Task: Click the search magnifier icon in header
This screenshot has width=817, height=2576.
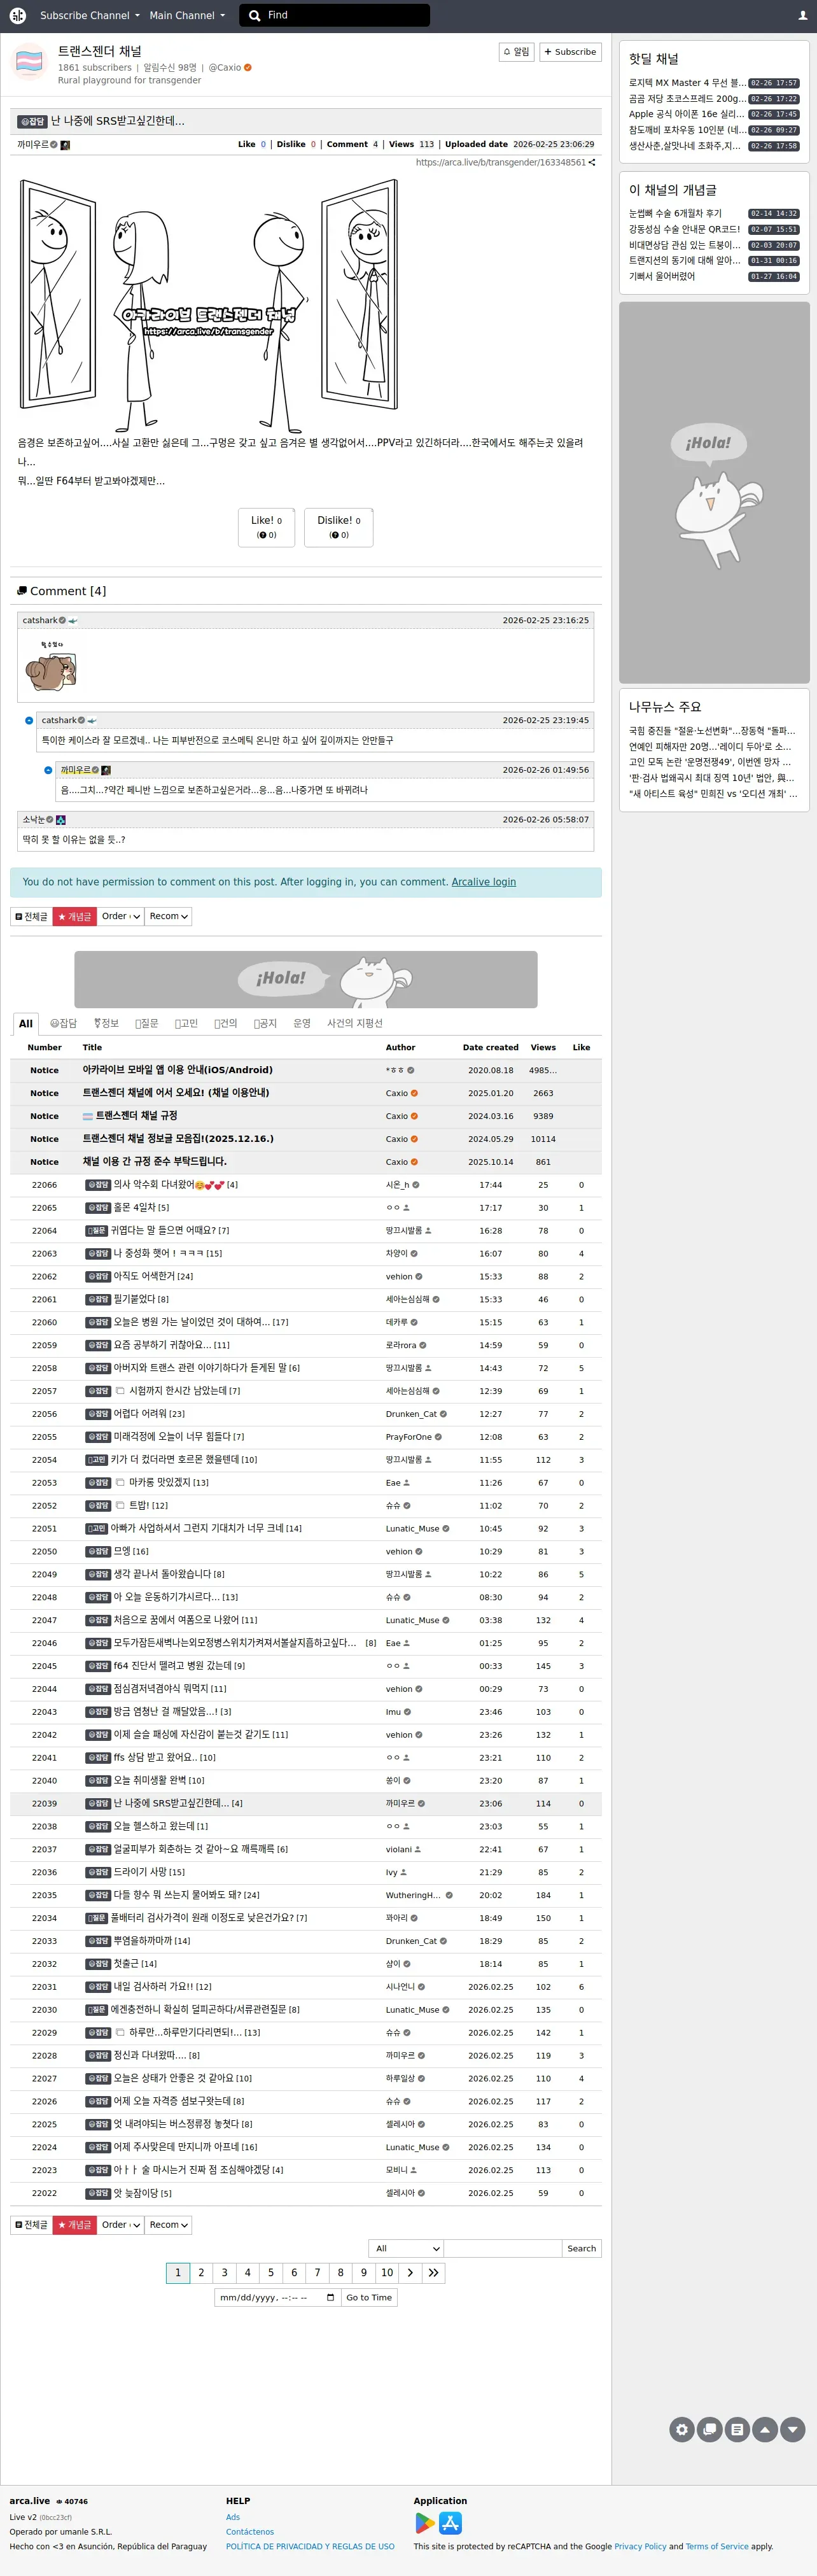Action: pyautogui.click(x=254, y=15)
